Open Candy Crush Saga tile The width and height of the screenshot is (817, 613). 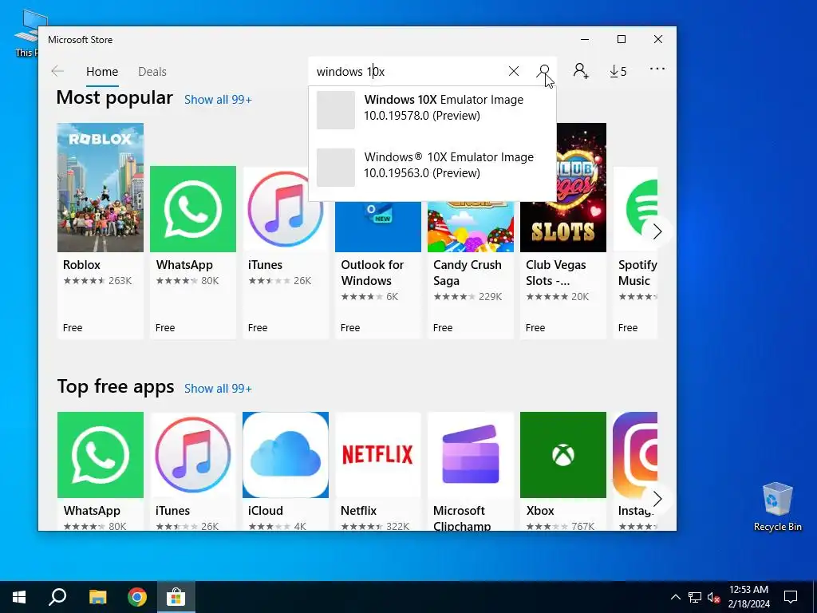click(471, 270)
